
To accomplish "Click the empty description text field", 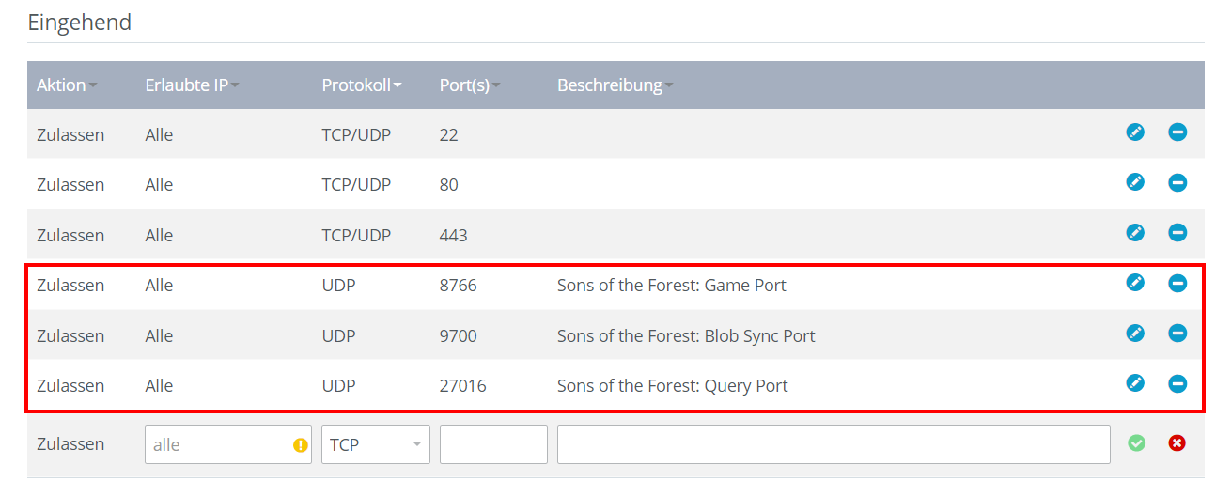I will (834, 444).
